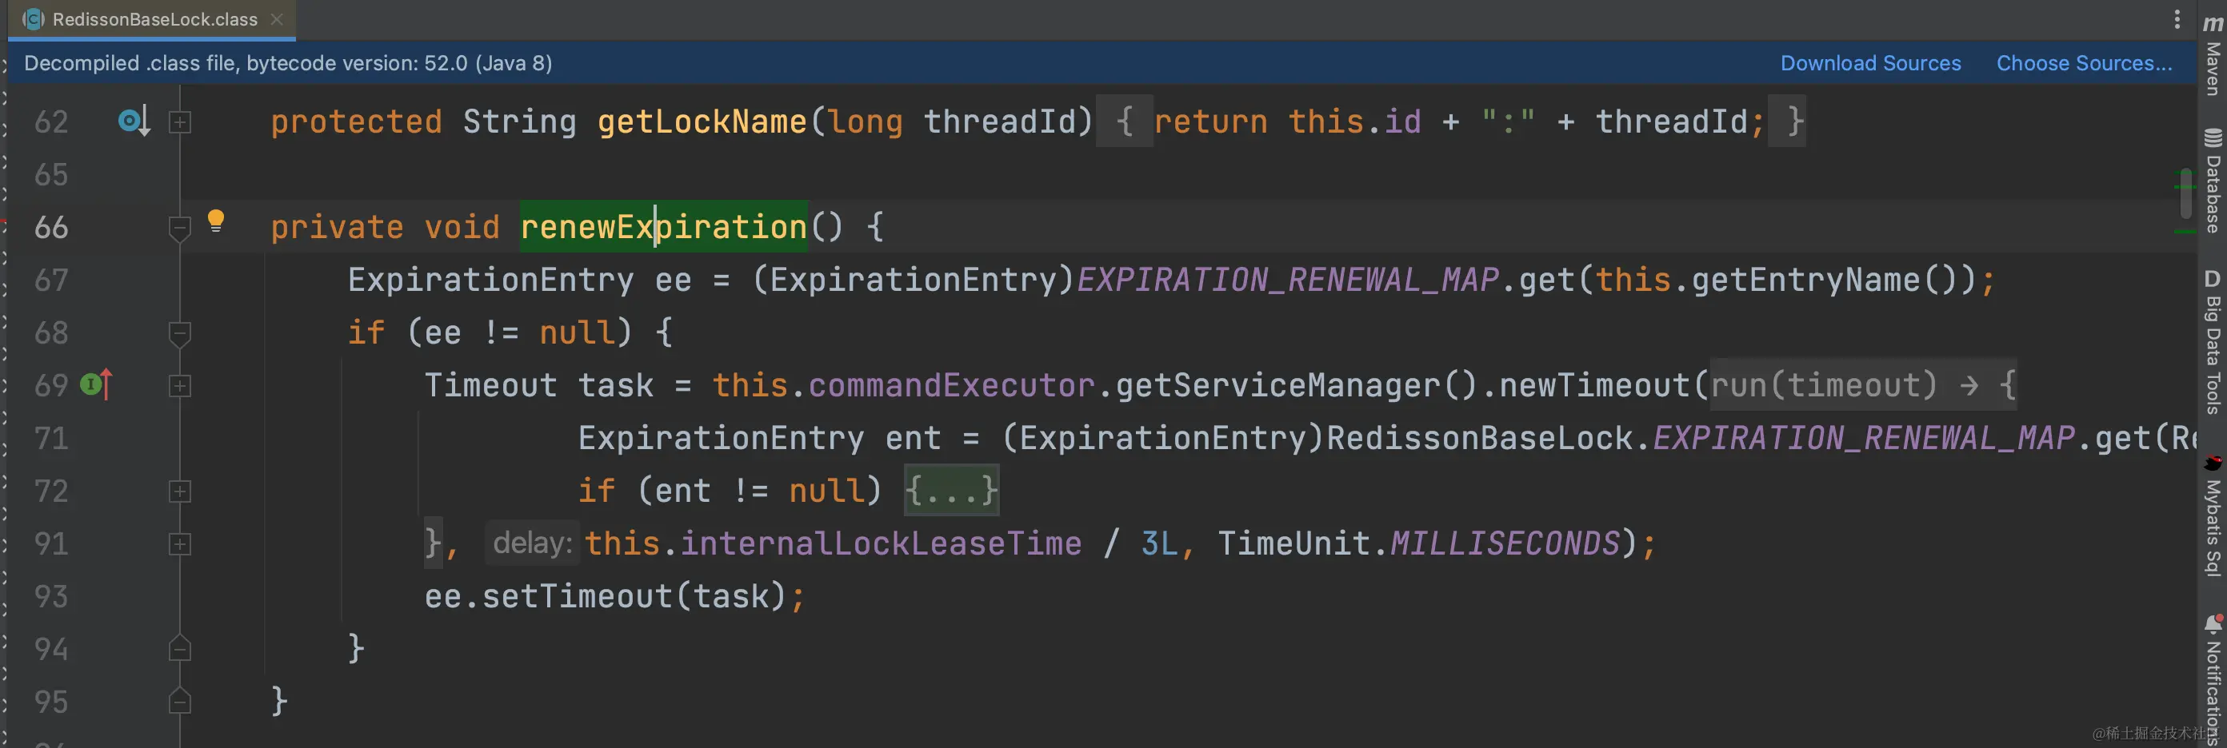This screenshot has height=748, width=2227.
Task: Click the commandExecutor field reference
Action: 952,385
